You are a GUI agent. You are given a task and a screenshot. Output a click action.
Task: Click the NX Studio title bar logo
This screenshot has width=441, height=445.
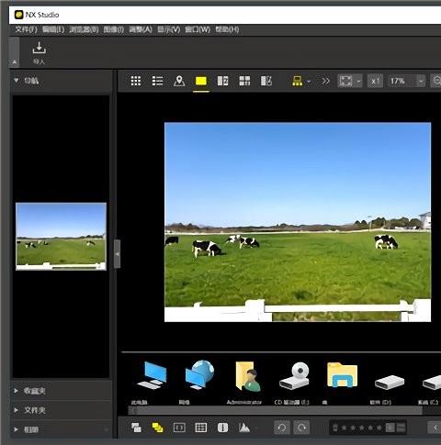tap(19, 15)
